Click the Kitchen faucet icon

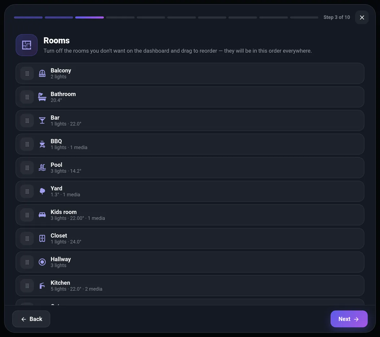[x=42, y=286]
